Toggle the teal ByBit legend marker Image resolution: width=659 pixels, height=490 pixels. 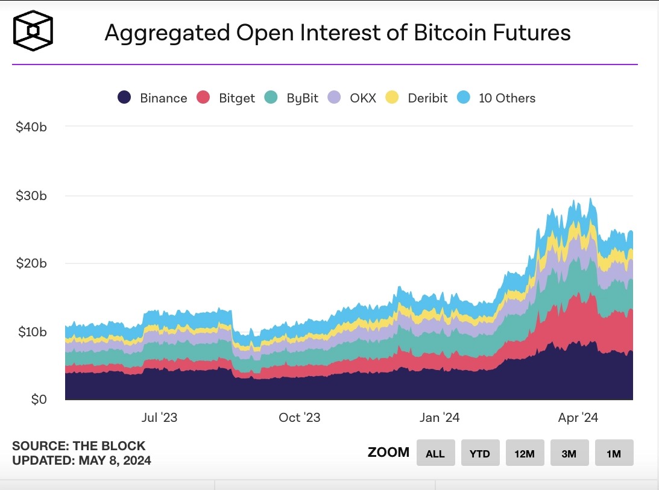pyautogui.click(x=271, y=97)
